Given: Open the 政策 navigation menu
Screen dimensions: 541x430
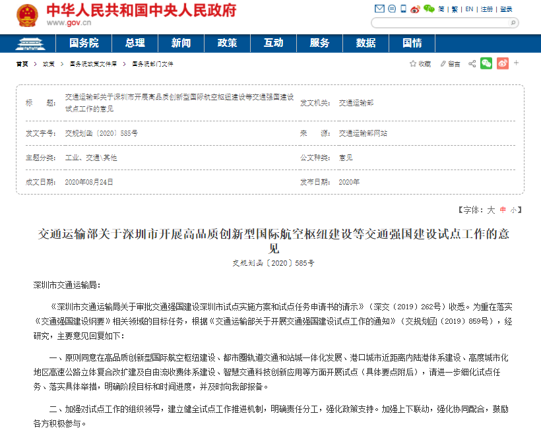Looking at the screenshot, I should 227,42.
